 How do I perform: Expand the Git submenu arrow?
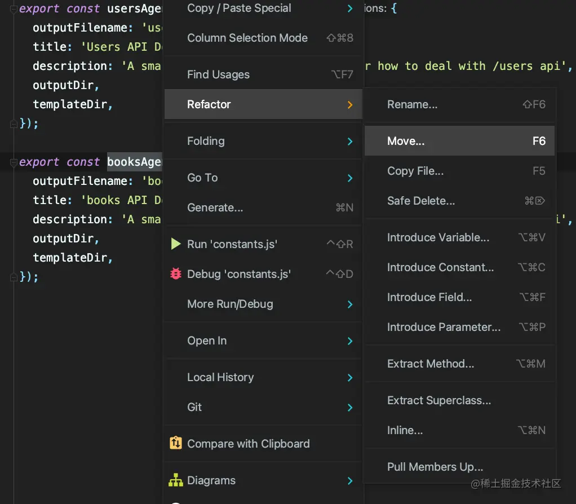349,408
